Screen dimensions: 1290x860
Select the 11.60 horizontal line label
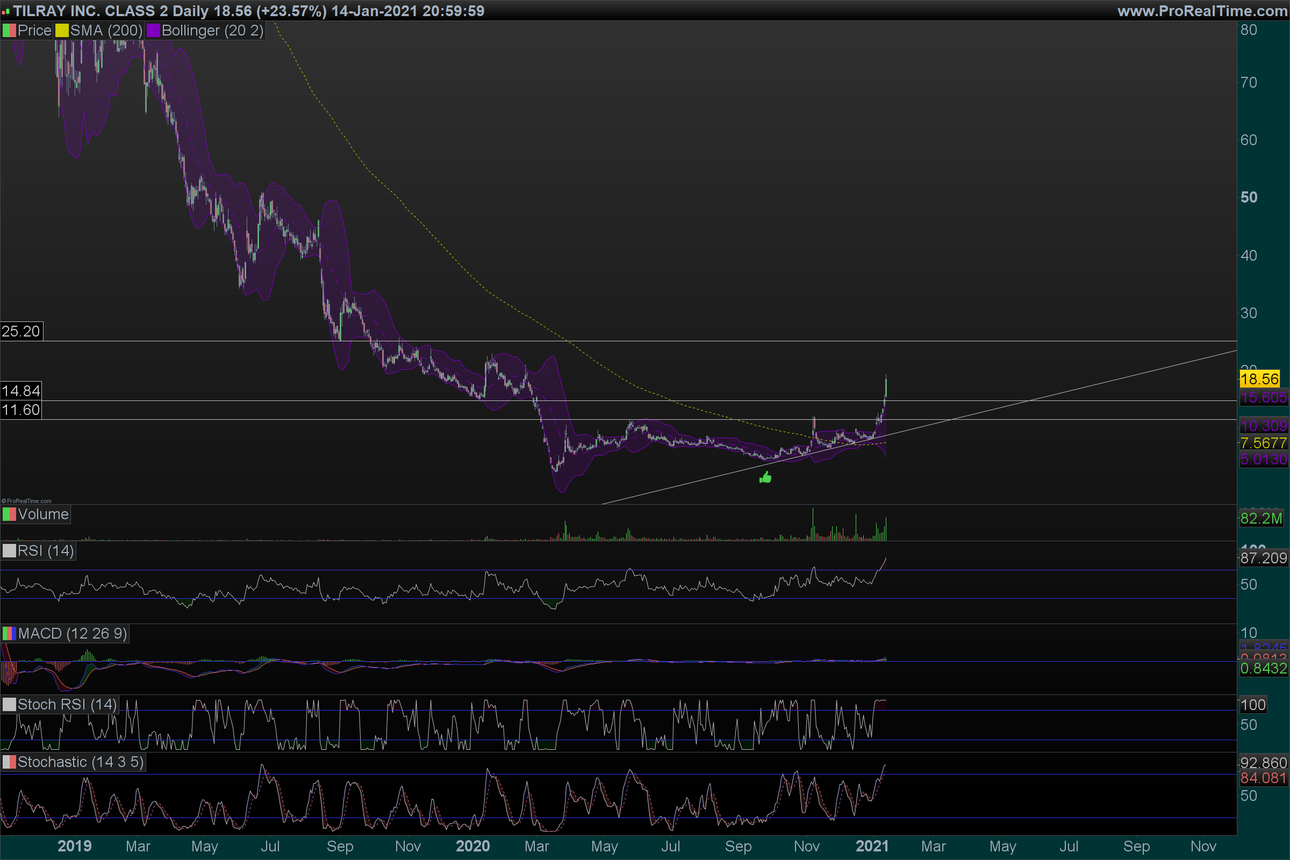pyautogui.click(x=21, y=410)
